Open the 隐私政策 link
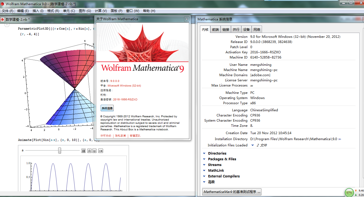Viewport: 364px width, 197px height. (121, 136)
